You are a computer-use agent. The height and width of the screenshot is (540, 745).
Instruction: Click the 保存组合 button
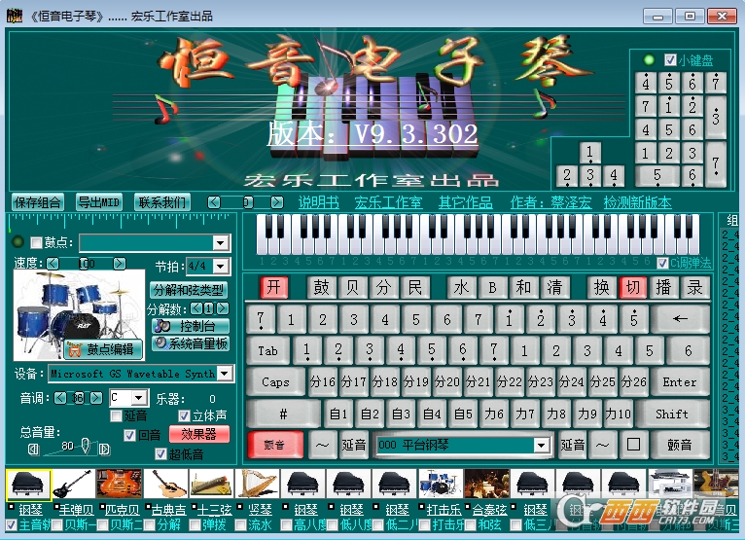(37, 202)
